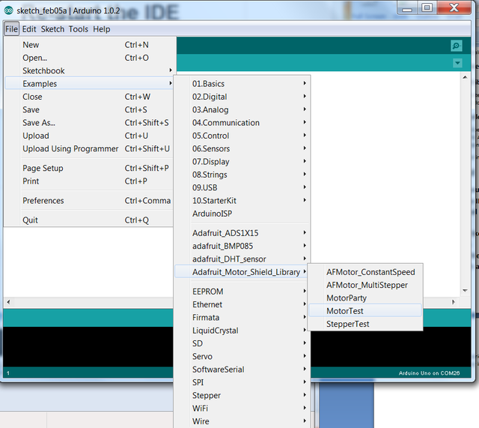Image resolution: width=479 pixels, height=428 pixels.
Task: Click Quit in the File menu
Action: coord(30,220)
